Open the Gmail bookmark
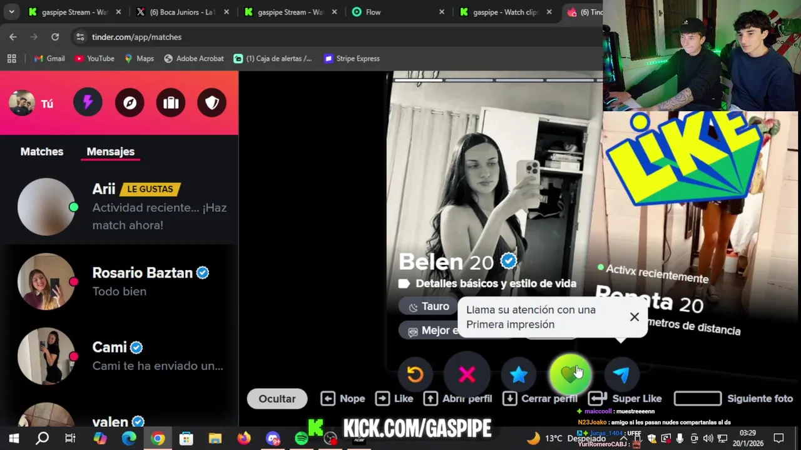801x450 pixels. click(49, 58)
